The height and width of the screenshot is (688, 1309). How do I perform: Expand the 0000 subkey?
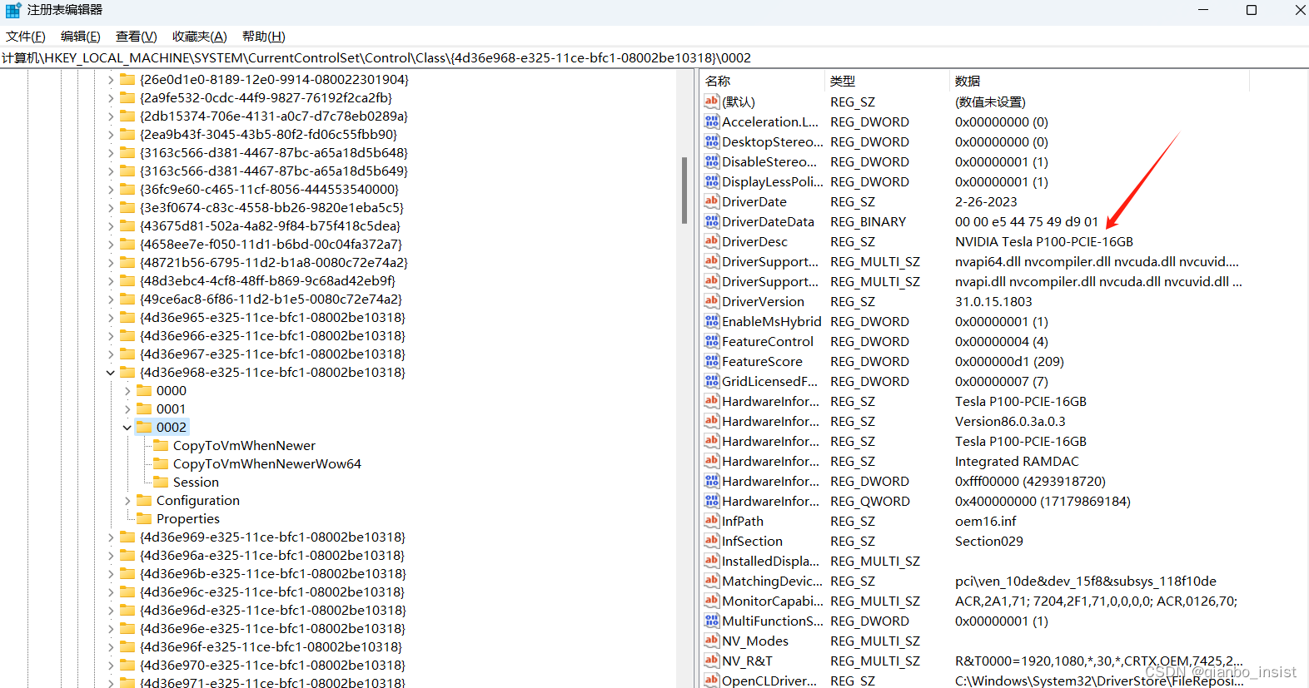(127, 391)
